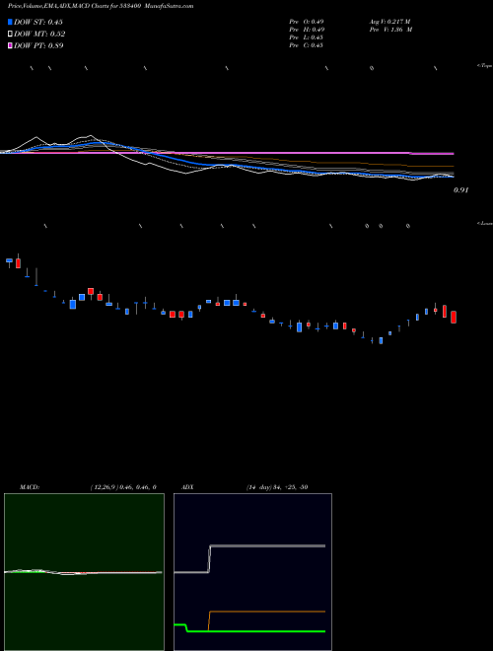Click inside the green MACD chart panel

click(84, 571)
